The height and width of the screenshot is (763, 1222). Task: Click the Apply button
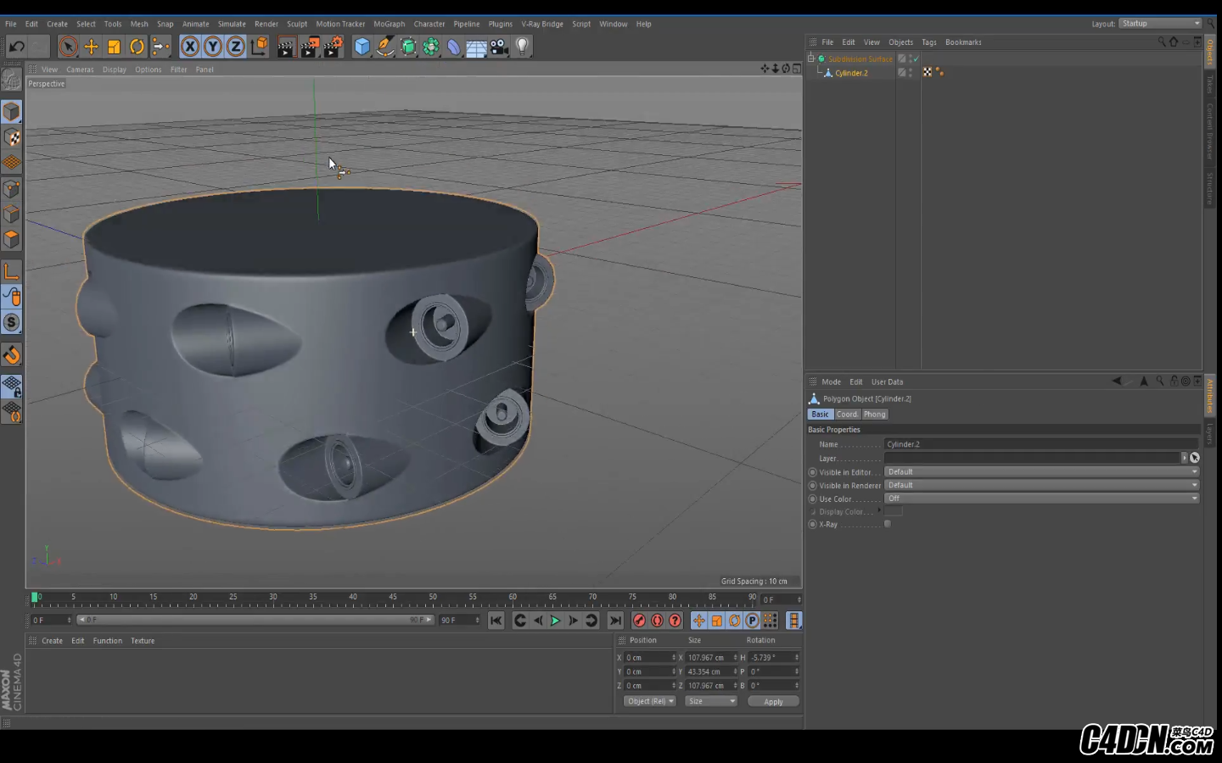(x=773, y=701)
